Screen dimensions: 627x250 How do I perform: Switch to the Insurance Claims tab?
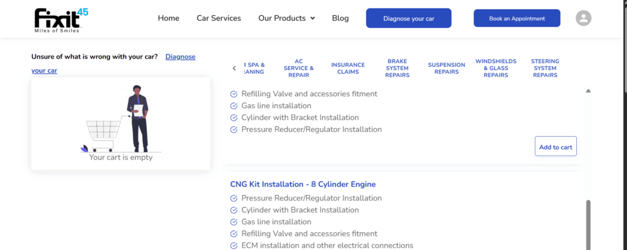tap(348, 68)
